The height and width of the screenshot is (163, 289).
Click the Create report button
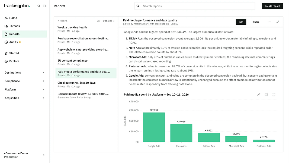click(x=272, y=6)
